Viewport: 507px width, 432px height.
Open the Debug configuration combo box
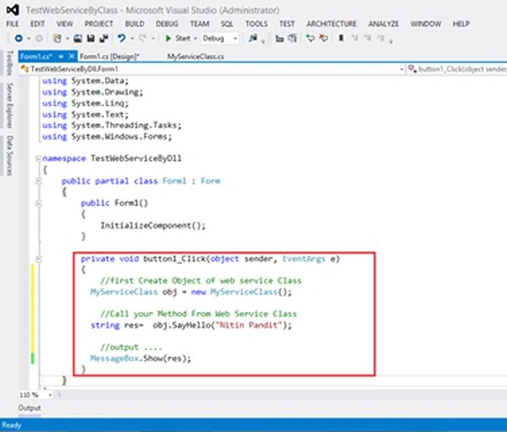(221, 39)
